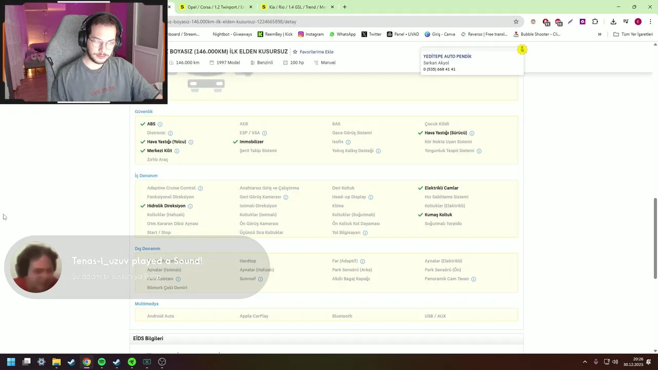This screenshot has width=658, height=370.
Task: Open ReemBey | Kick bookmark
Action: [x=275, y=34]
